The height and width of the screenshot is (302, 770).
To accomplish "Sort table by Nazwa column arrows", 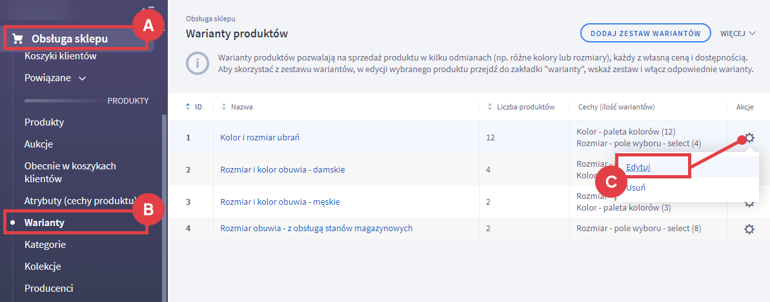I will (x=224, y=107).
